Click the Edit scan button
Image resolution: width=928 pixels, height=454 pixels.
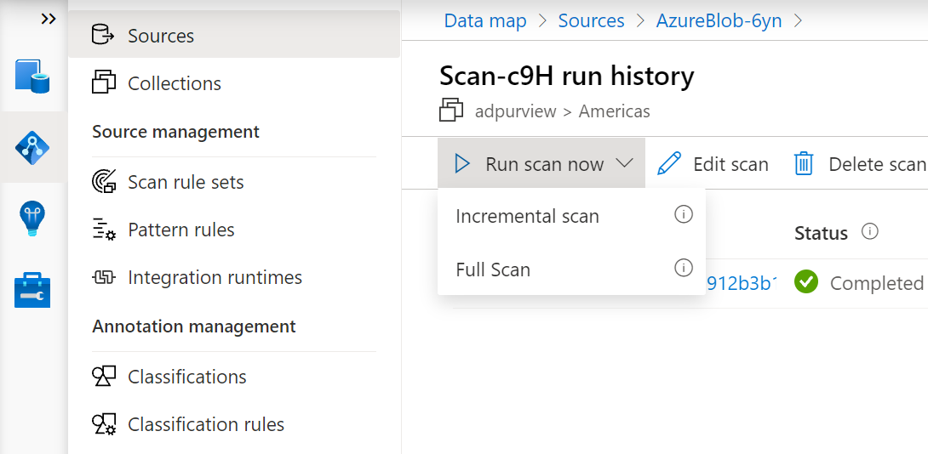point(713,164)
